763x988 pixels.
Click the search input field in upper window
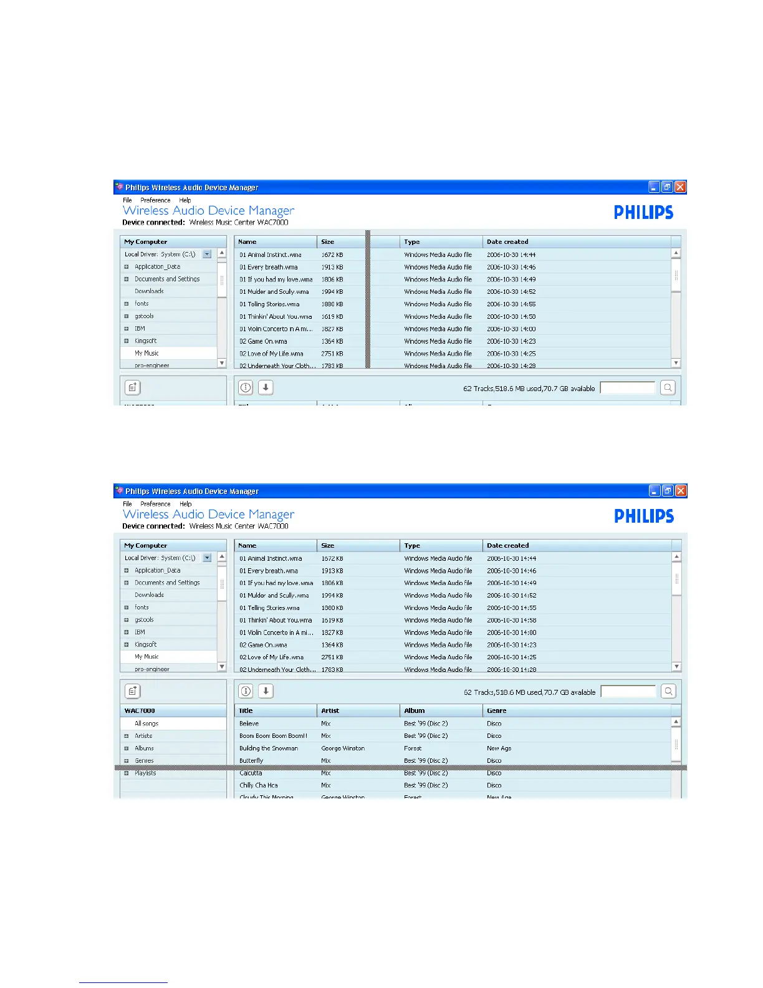coord(628,387)
